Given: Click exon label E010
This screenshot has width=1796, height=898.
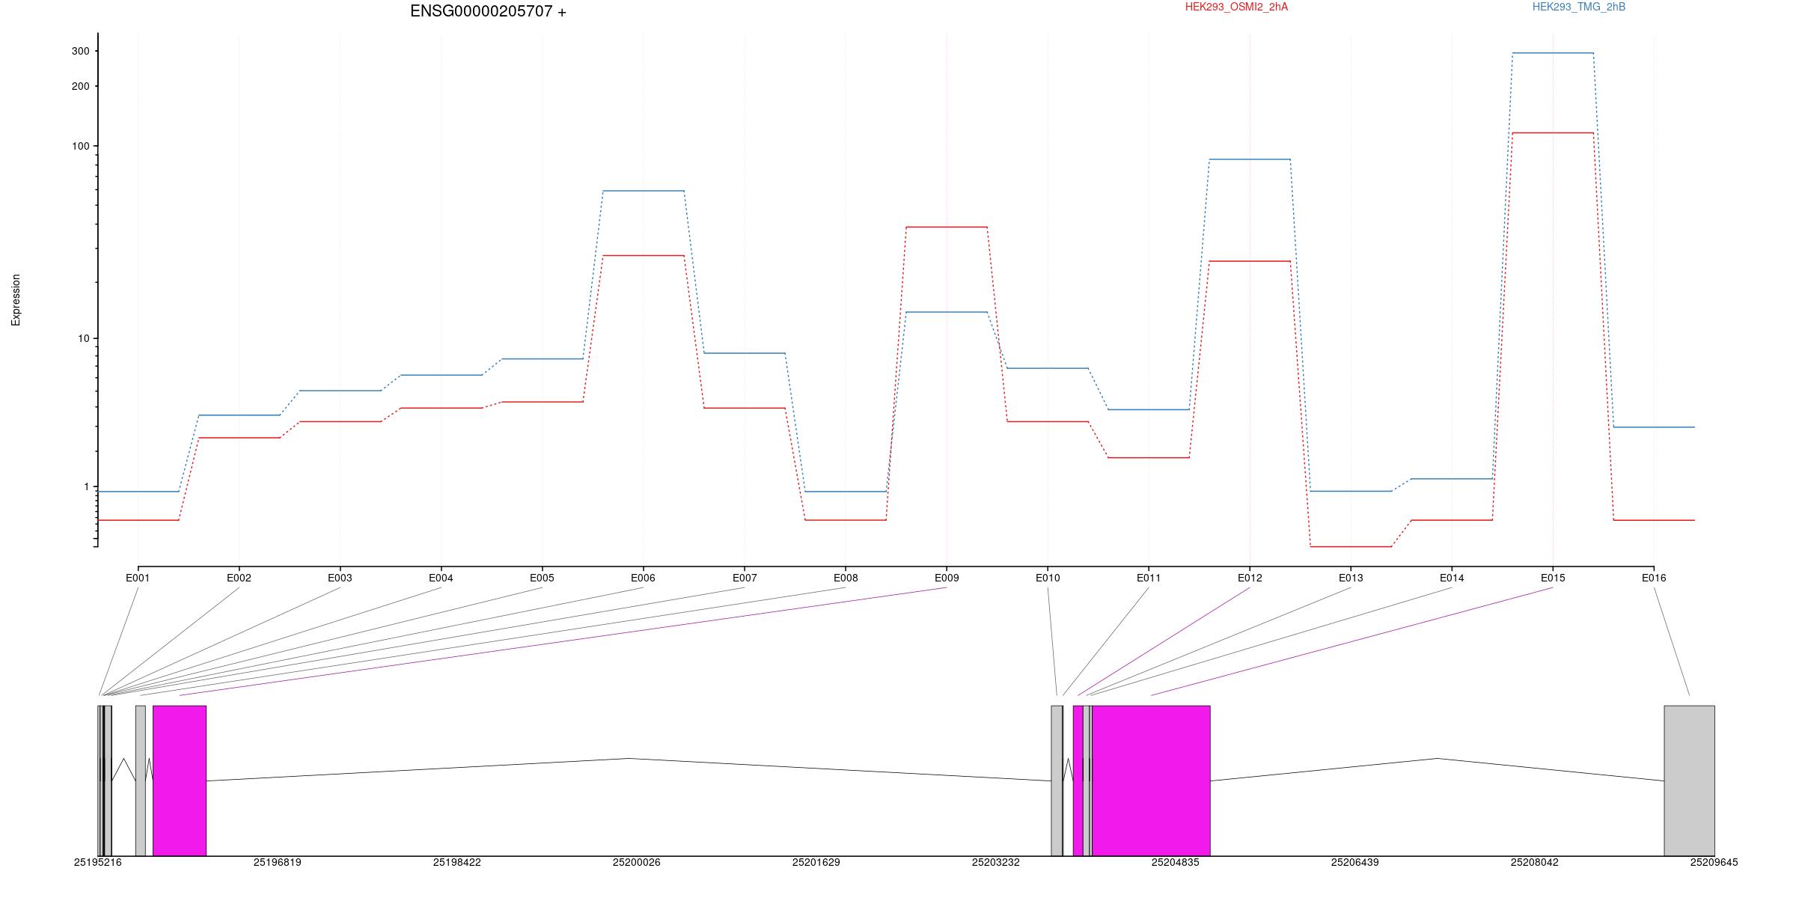Looking at the screenshot, I should (x=1048, y=578).
